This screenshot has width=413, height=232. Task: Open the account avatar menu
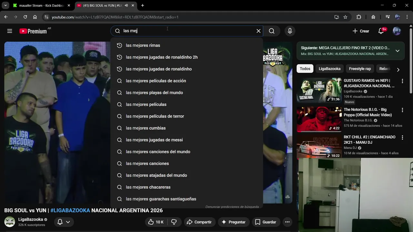(397, 31)
